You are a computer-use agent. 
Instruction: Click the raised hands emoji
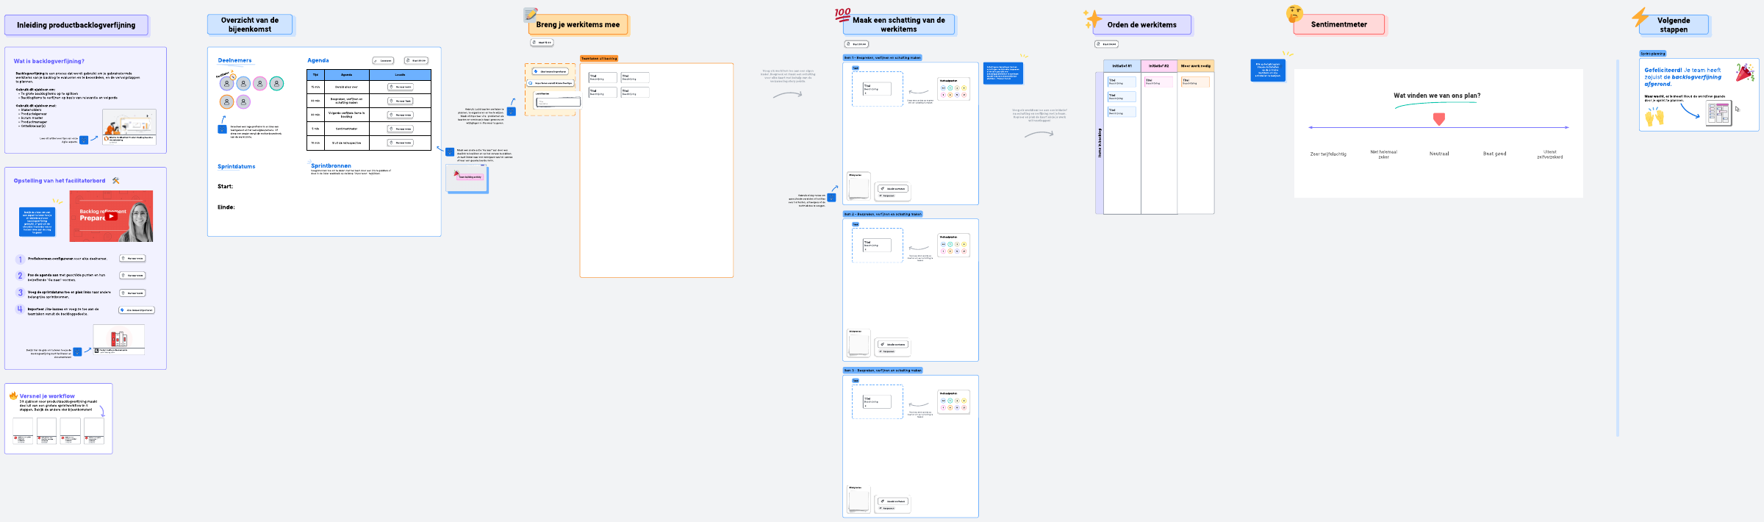[x=1654, y=117]
